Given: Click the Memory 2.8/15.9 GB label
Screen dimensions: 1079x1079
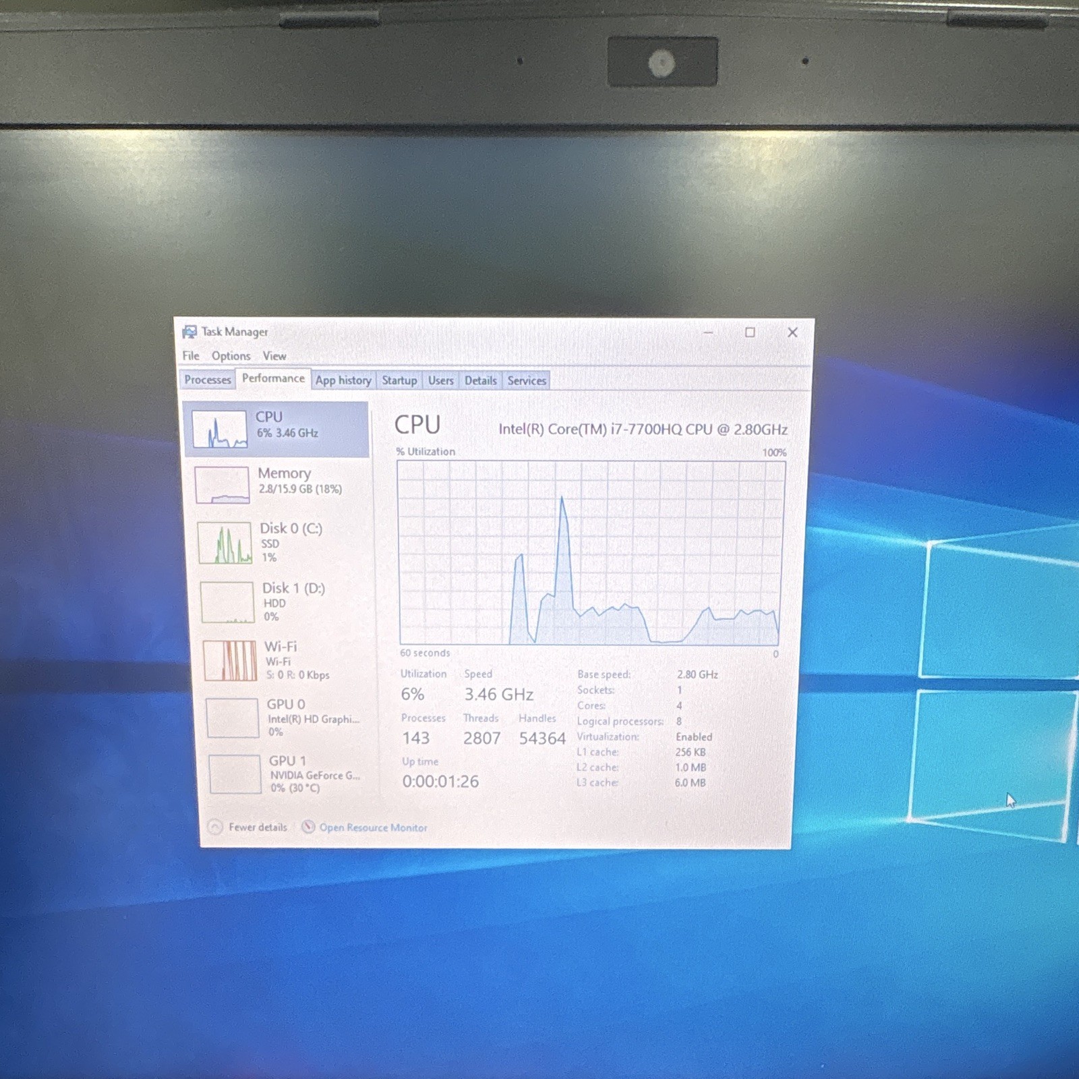Looking at the screenshot, I should tap(300, 489).
